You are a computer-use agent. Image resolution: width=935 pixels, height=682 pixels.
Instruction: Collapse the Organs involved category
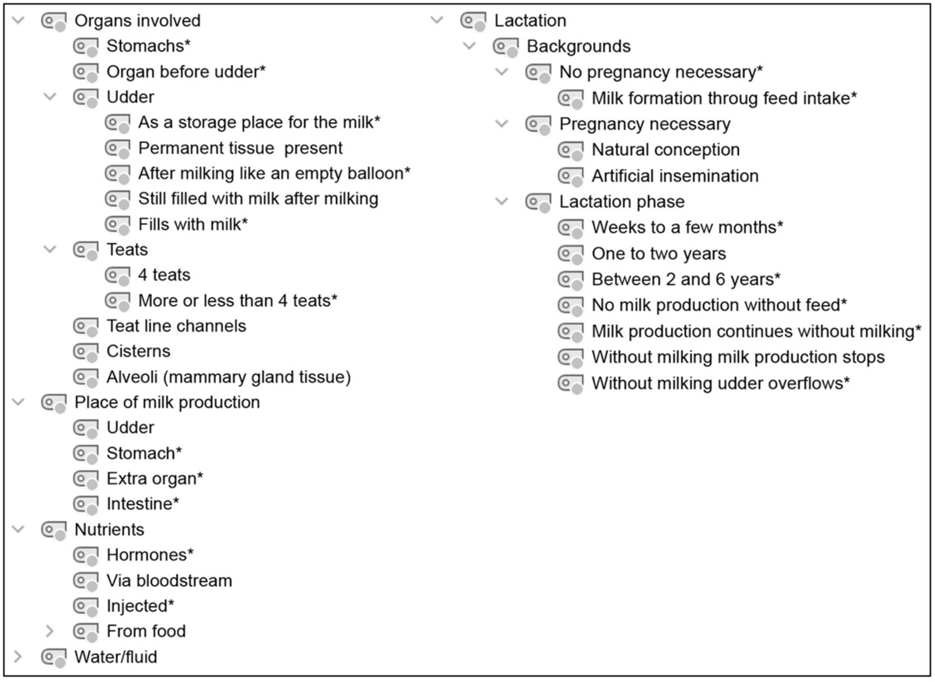(x=18, y=21)
